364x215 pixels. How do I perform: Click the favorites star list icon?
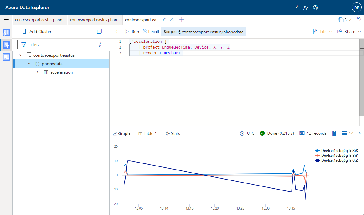(x=101, y=45)
